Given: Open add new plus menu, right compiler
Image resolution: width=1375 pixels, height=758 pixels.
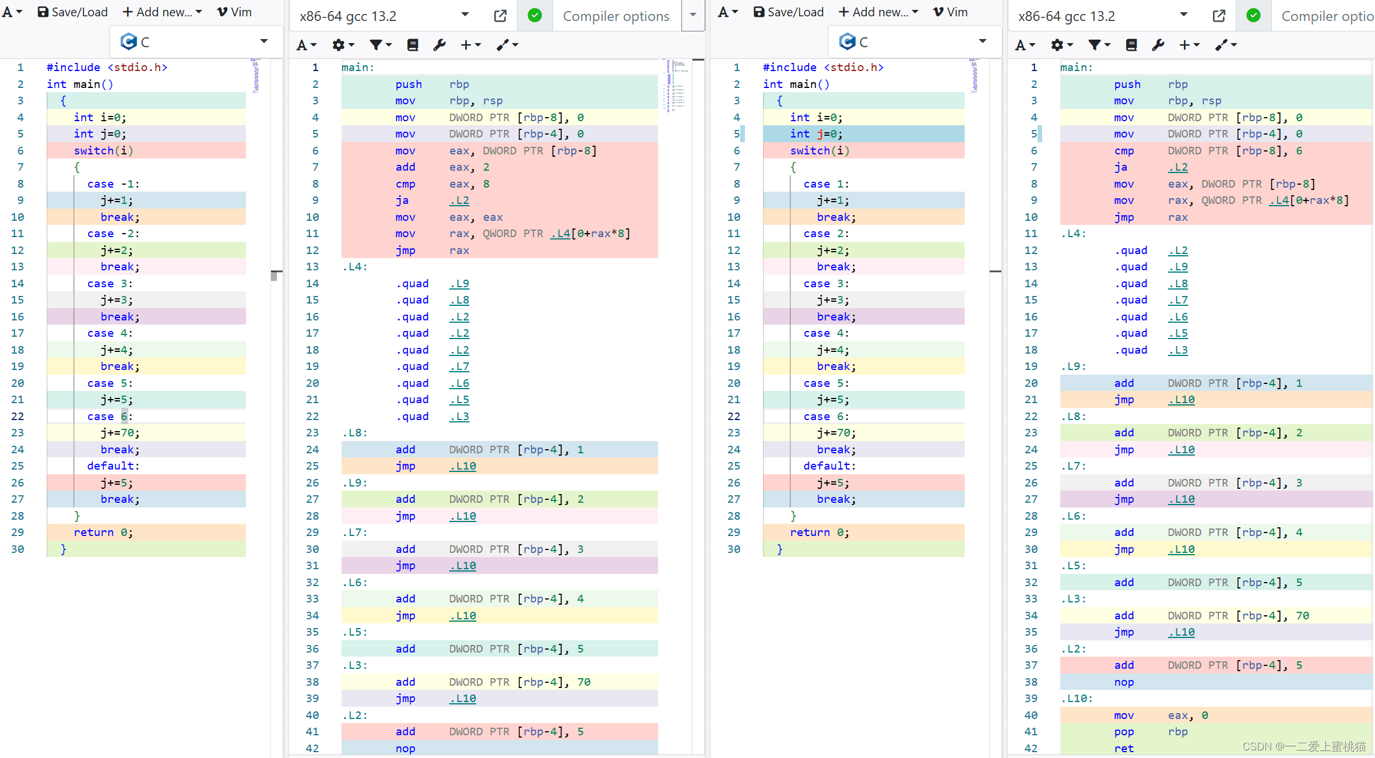Looking at the screenshot, I should point(1189,45).
